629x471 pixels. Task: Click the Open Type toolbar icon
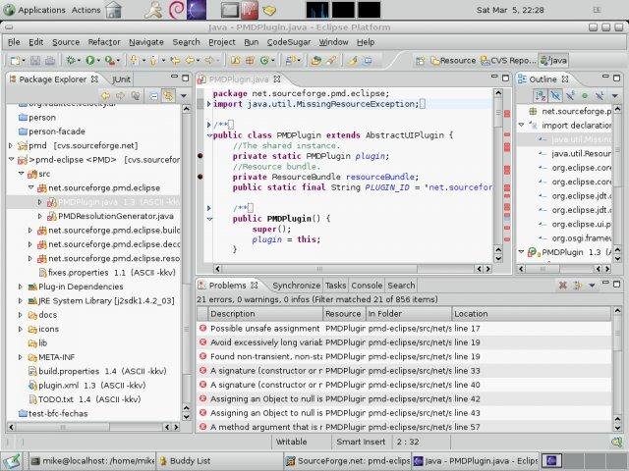point(316,61)
